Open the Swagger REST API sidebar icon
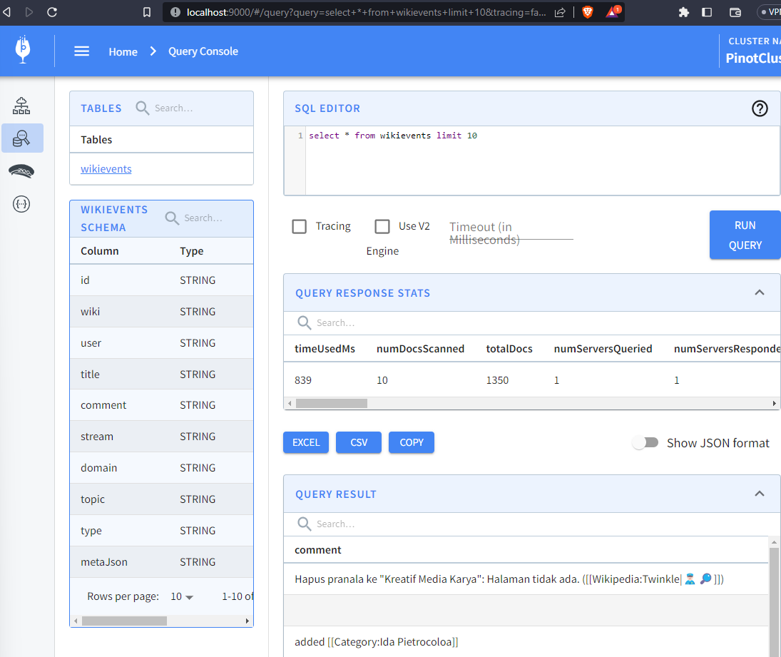This screenshot has width=781, height=657. pos(21,204)
